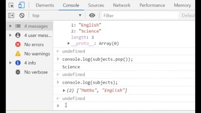Screen dimensions: 201x113
Task: Activate the inspect element picker icon
Action: coord(11,5)
